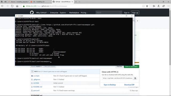
Task: Share this page using share icon
Action: point(164,6)
